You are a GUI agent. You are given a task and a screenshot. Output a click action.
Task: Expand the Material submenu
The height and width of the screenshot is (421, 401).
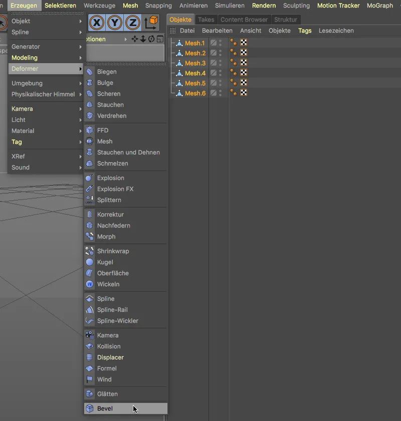pos(47,131)
